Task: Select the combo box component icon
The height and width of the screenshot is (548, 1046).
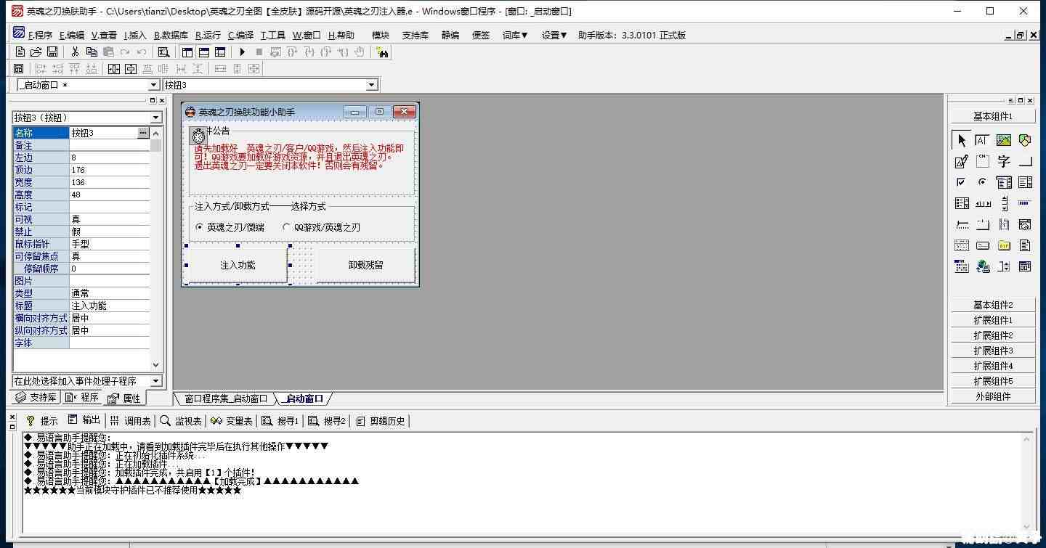Action: (x=1004, y=182)
